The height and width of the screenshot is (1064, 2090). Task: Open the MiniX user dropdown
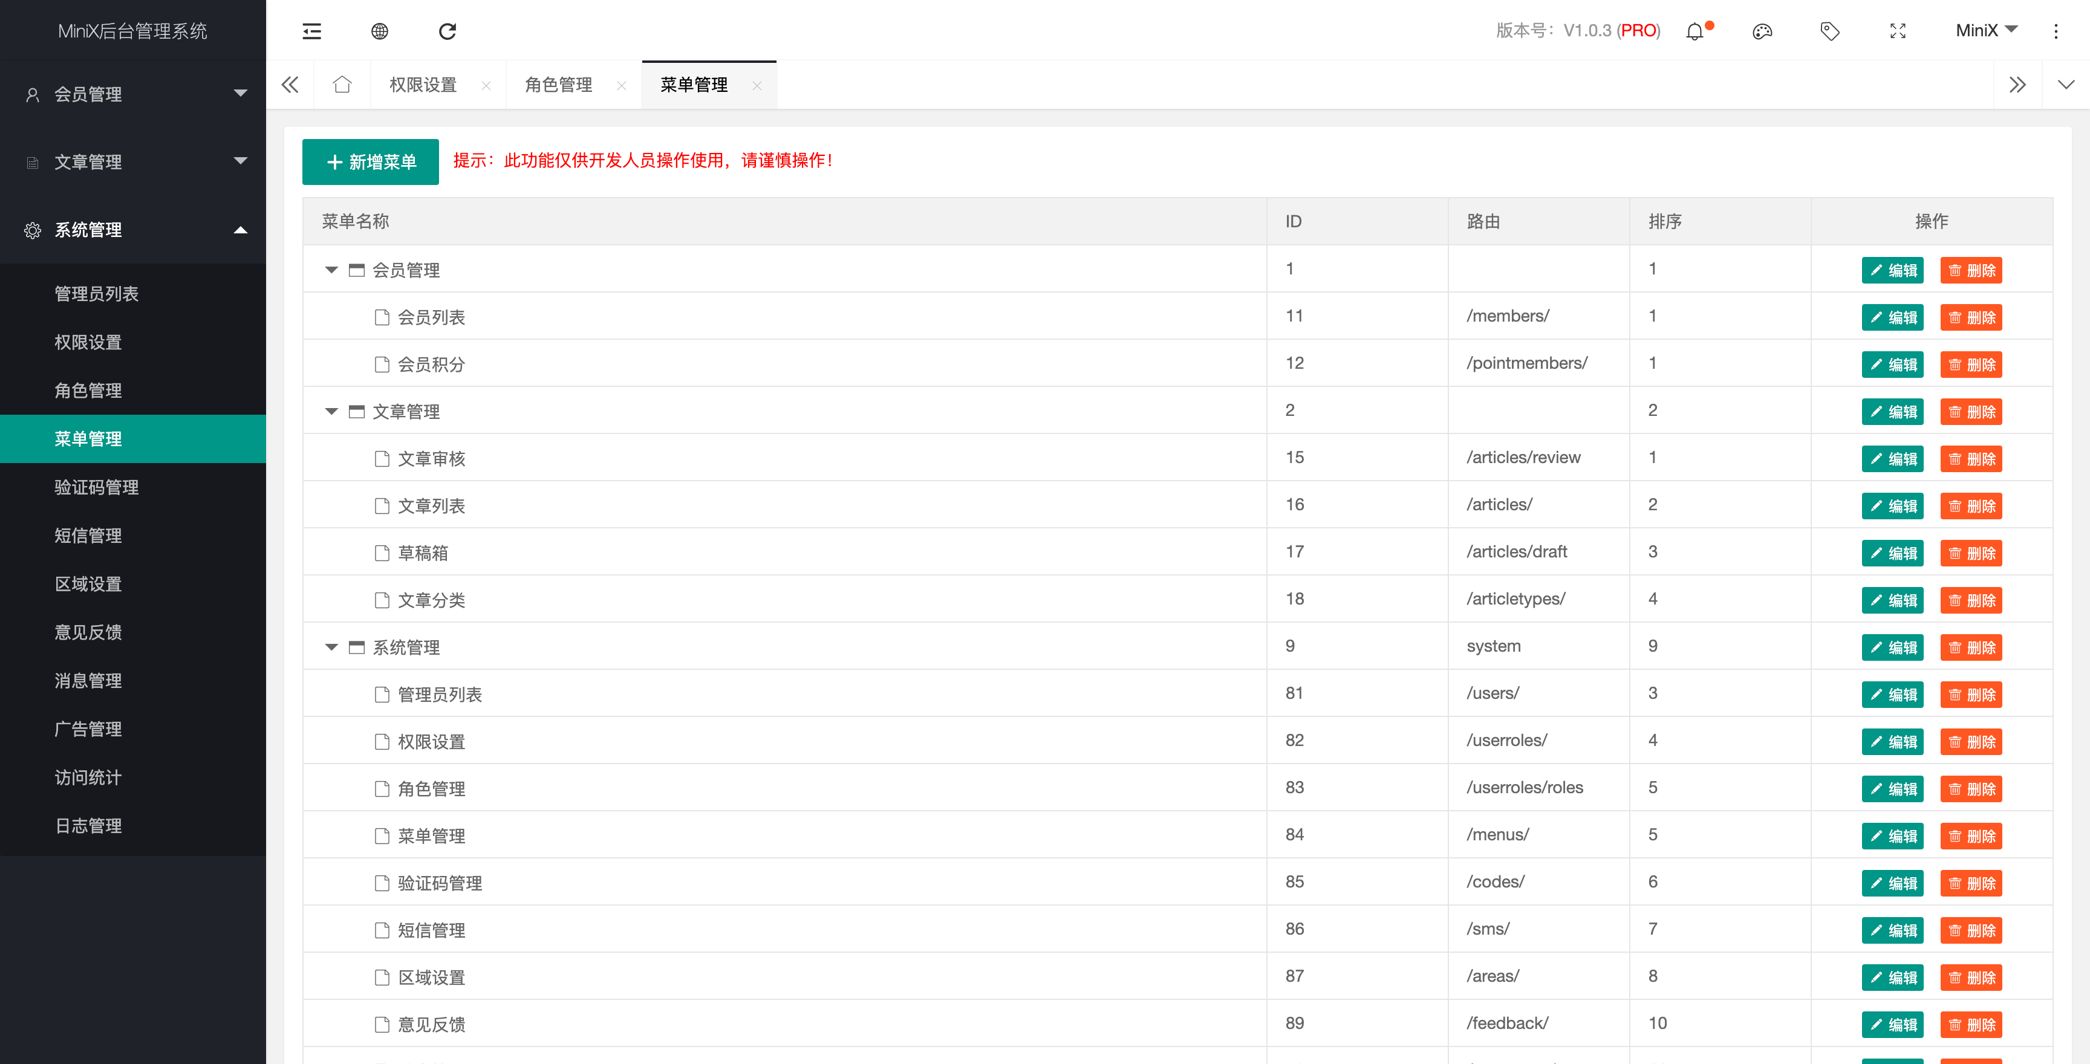pyautogui.click(x=1985, y=31)
